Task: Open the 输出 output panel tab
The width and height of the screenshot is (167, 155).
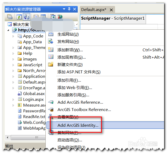Action: (x=9, y=146)
